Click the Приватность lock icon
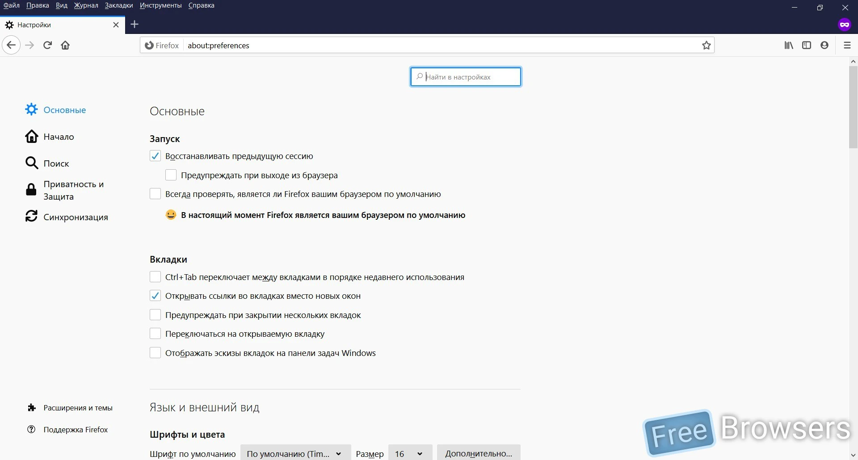 [31, 189]
